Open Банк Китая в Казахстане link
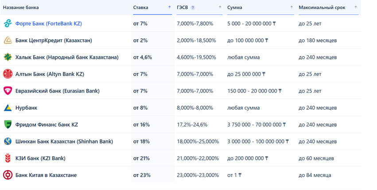The width and height of the screenshot is (377, 190). (x=46, y=175)
